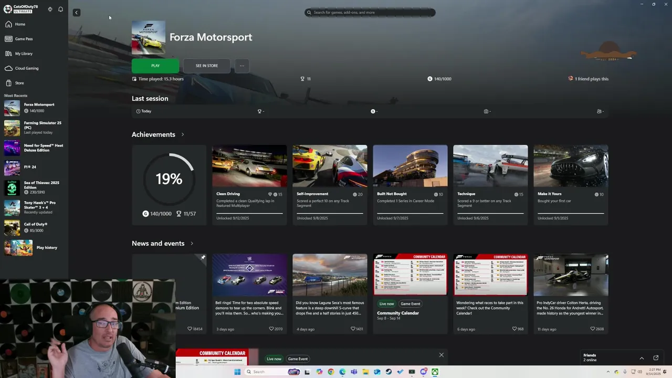Screen dimensions: 672x378
Task: Open the Clean Driving achievement card
Action: 249,185
